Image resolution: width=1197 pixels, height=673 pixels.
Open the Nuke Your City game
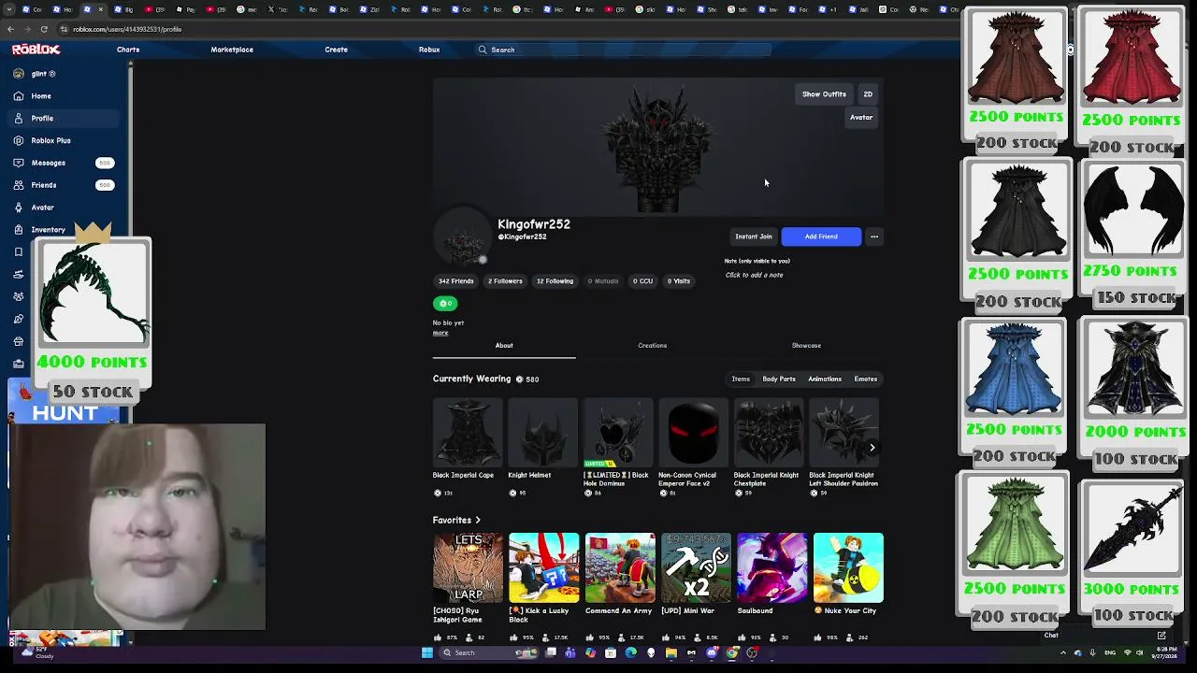pyautogui.click(x=848, y=587)
